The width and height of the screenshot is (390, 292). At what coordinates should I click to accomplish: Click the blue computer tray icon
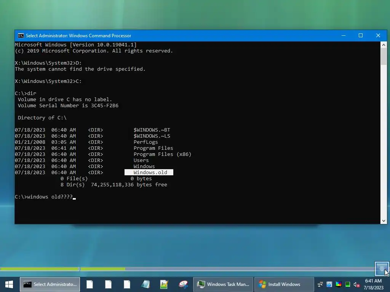tap(329, 284)
